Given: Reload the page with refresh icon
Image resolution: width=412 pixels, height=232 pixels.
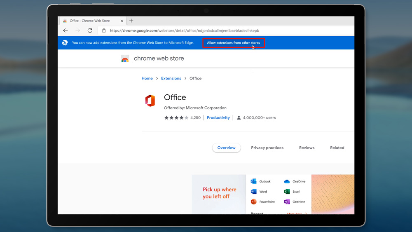Looking at the screenshot, I should [x=90, y=30].
